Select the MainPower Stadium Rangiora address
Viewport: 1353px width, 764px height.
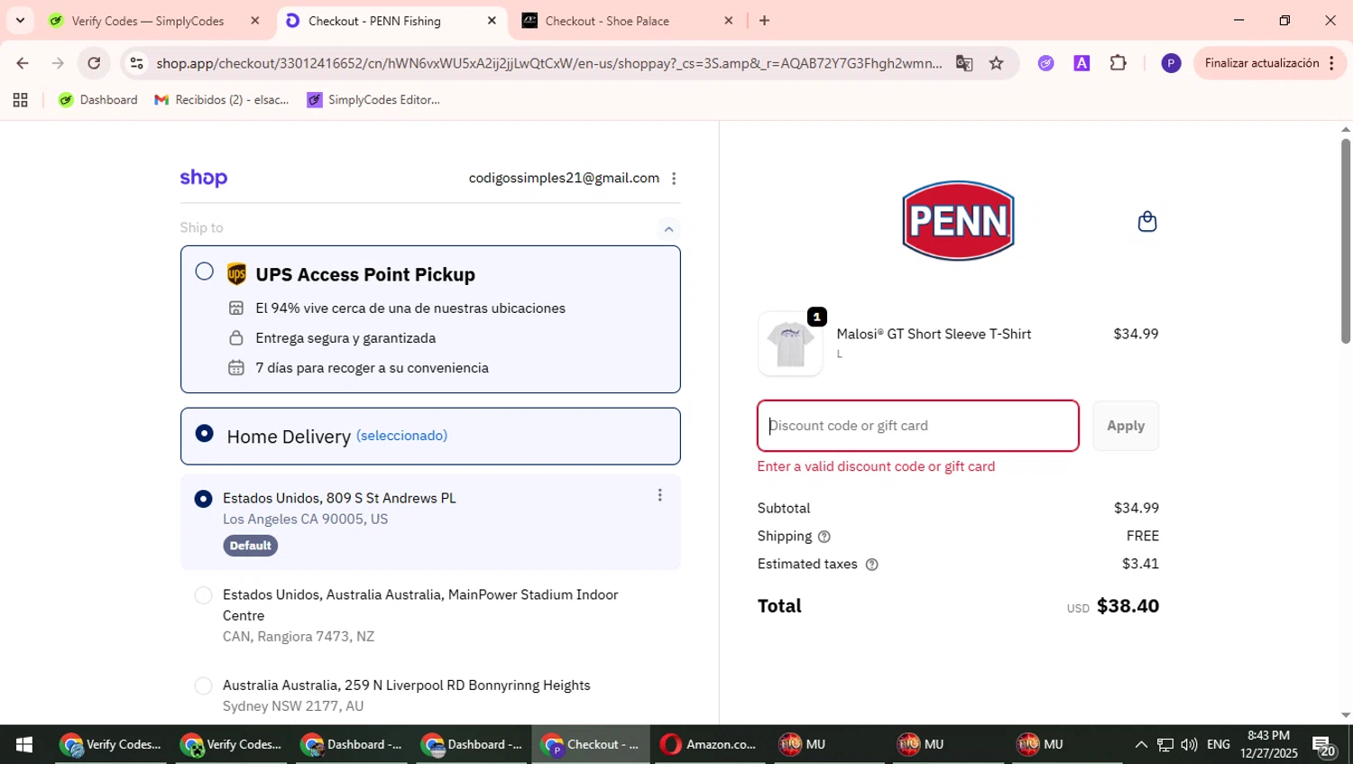tap(204, 595)
